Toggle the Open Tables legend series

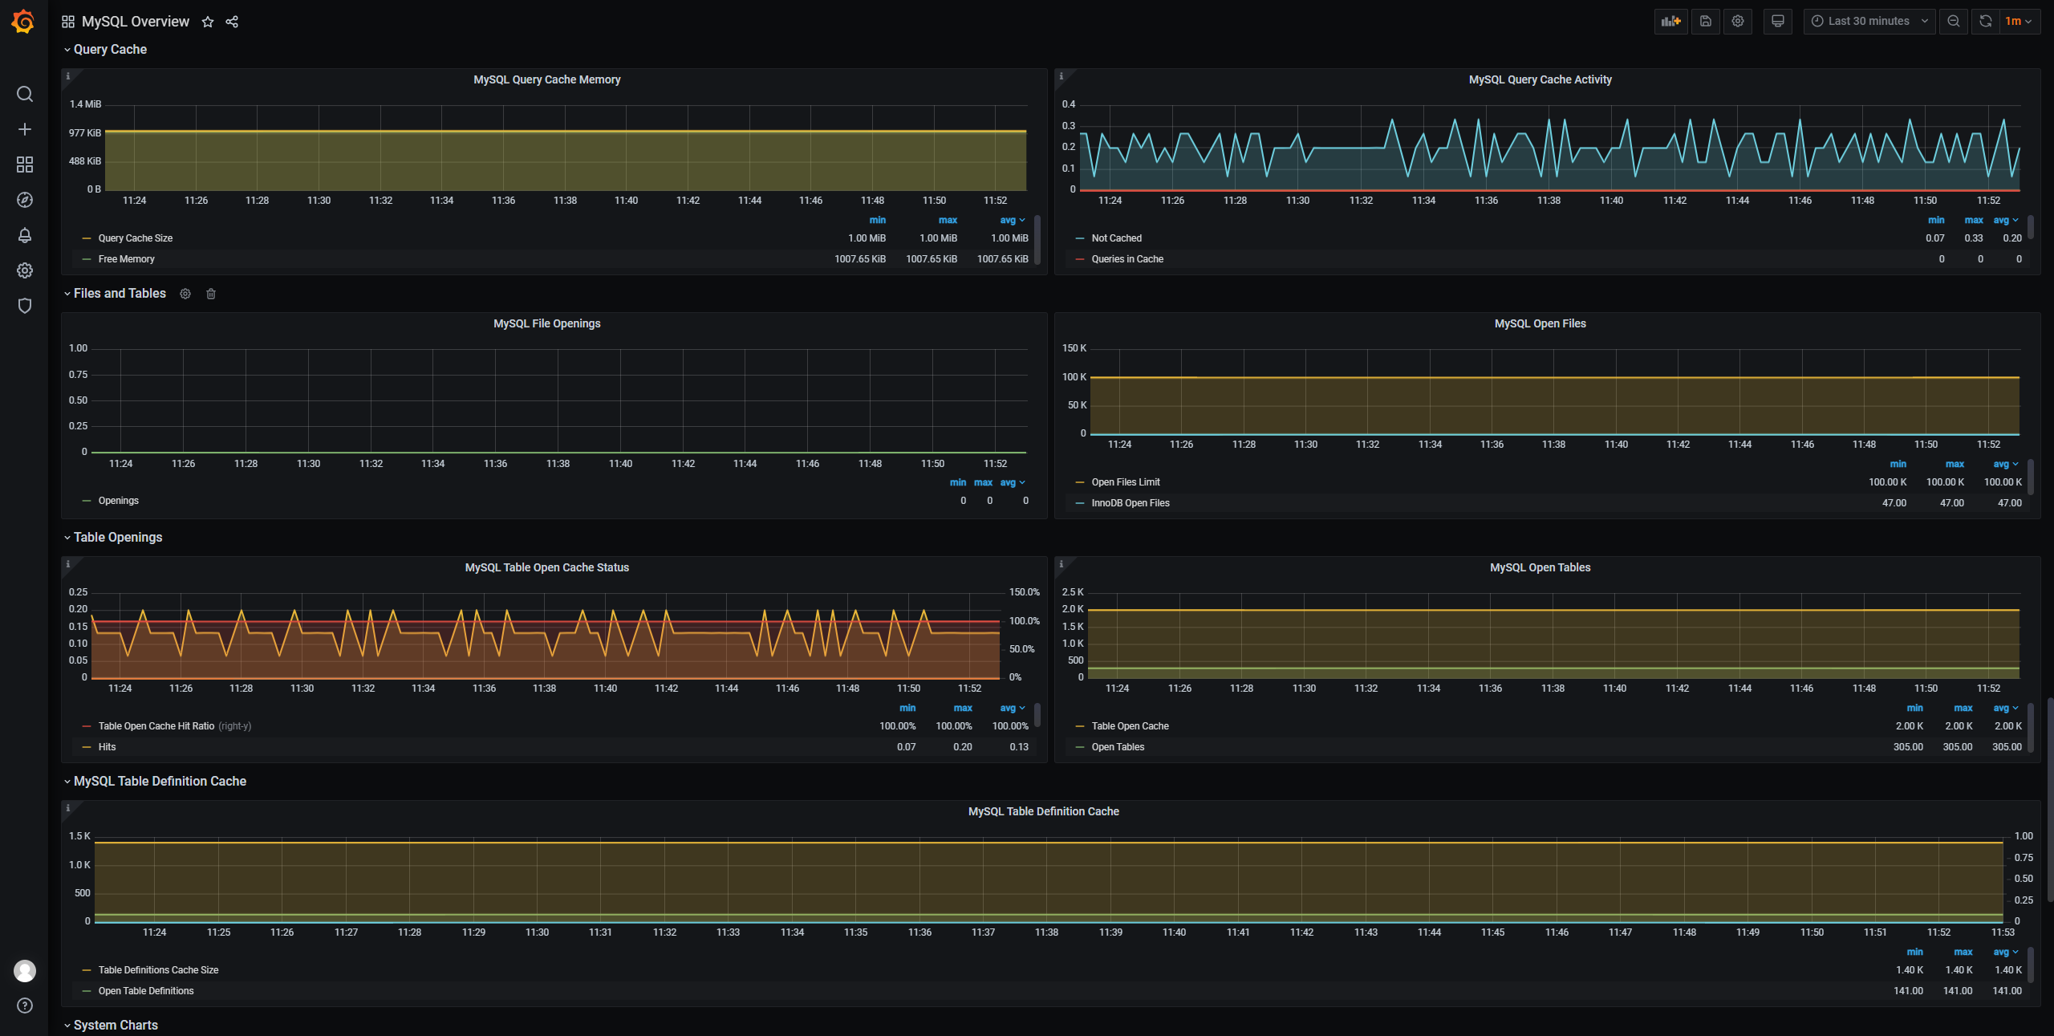pyautogui.click(x=1118, y=747)
